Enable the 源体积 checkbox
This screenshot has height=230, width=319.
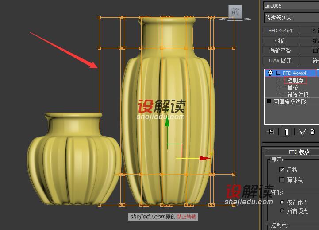point(282,179)
